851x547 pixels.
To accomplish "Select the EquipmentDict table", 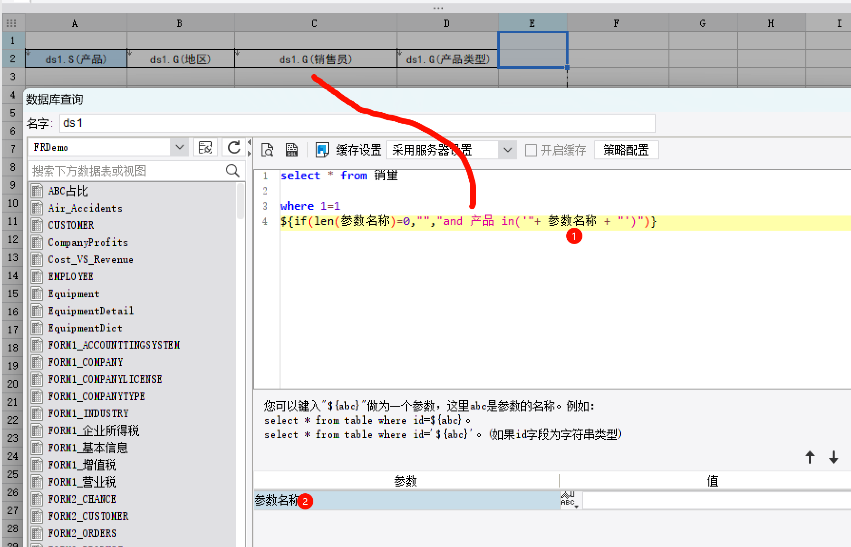I will 85,328.
